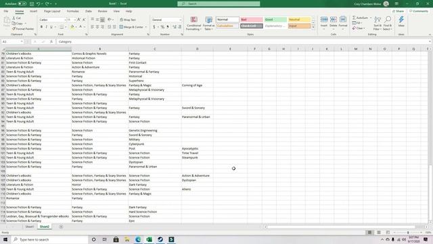Open Excel from the Windows taskbar
Viewport: 433px width, 244px height.
(x=149, y=239)
